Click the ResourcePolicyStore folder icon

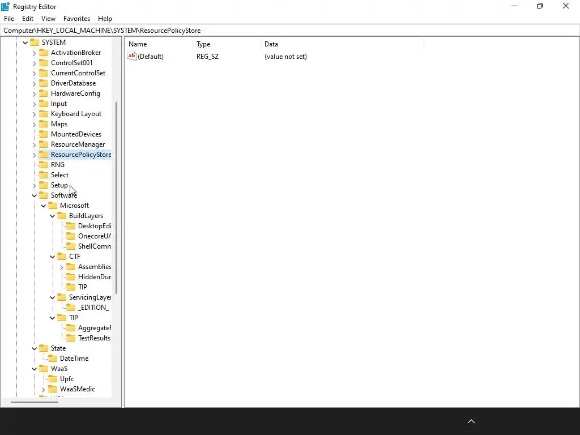click(x=44, y=154)
